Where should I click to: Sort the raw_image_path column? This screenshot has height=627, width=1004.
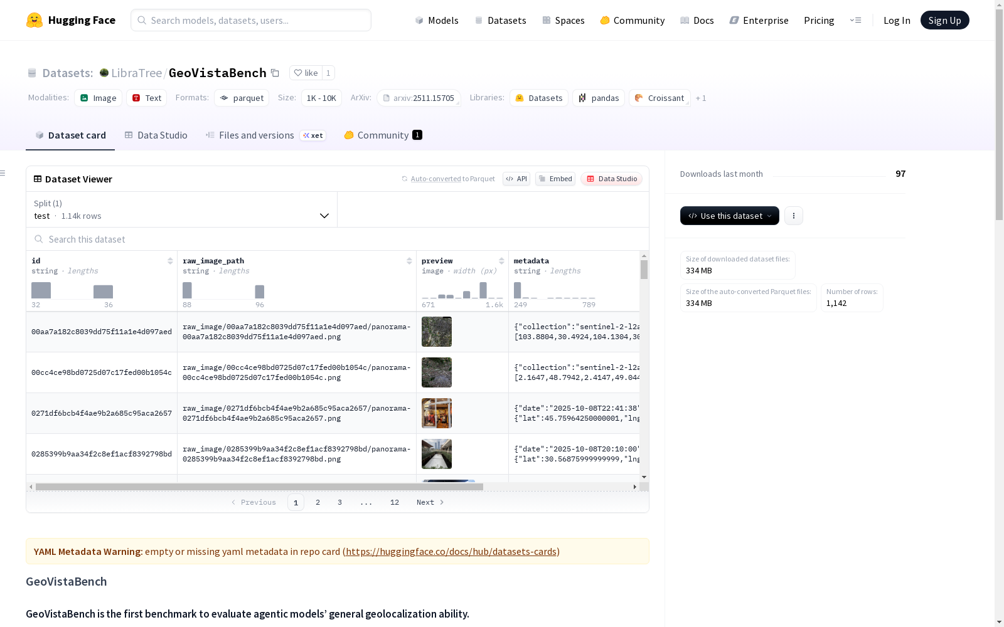point(409,261)
